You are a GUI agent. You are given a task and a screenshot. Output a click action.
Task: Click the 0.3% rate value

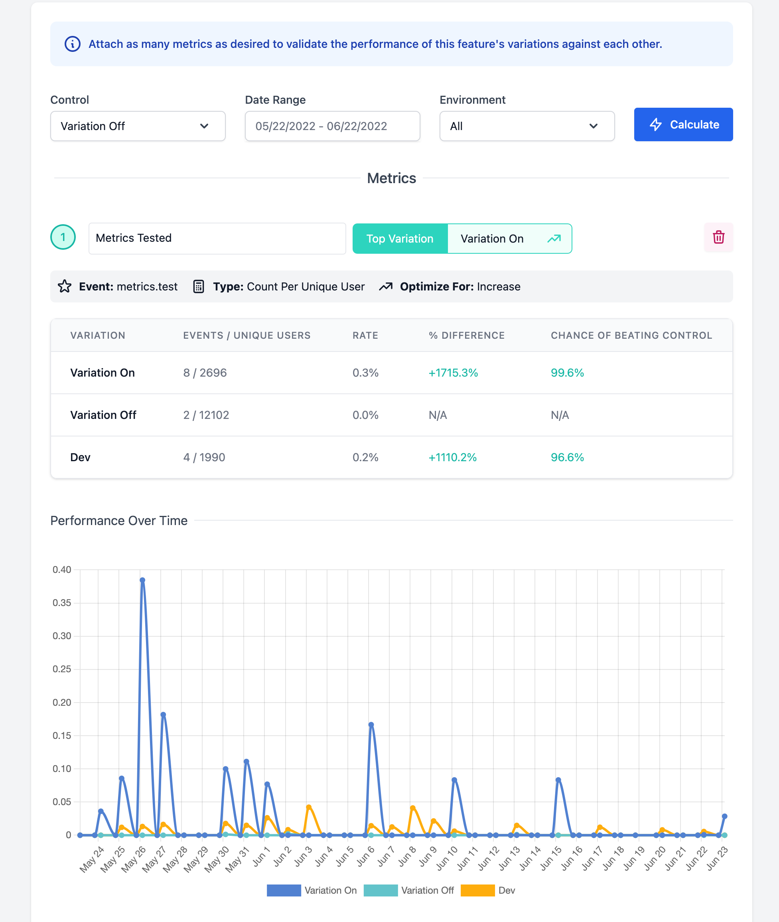tap(365, 372)
